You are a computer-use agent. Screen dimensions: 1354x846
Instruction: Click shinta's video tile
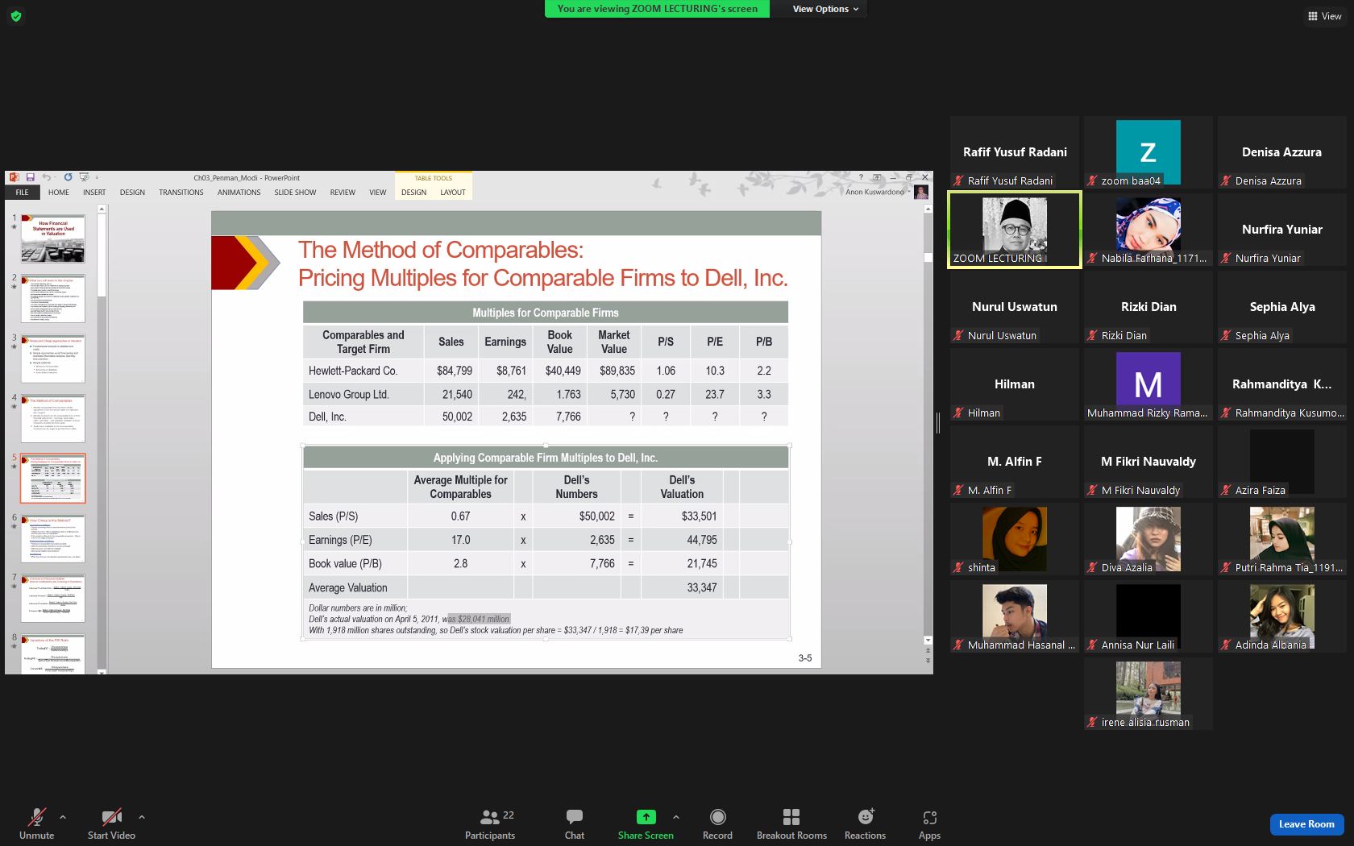pos(1015,539)
